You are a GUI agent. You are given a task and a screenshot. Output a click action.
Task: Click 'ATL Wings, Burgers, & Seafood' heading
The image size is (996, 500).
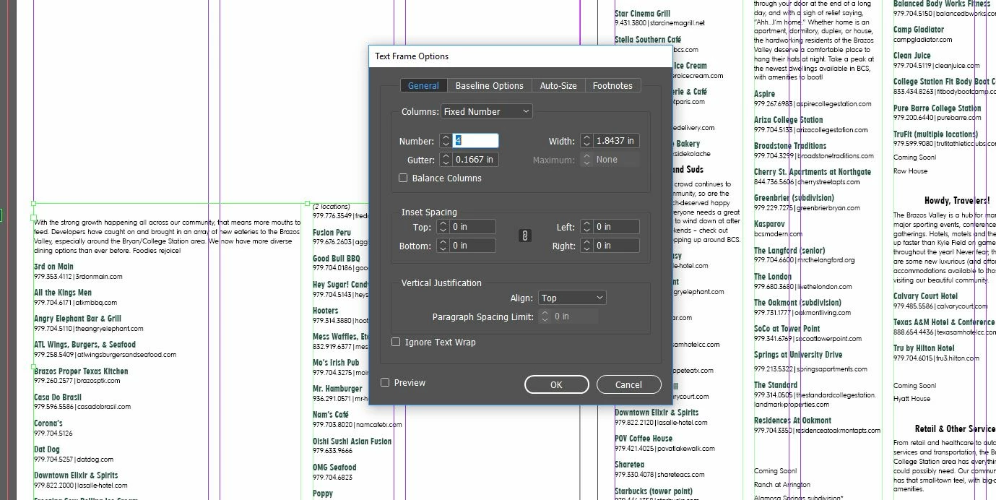(85, 345)
